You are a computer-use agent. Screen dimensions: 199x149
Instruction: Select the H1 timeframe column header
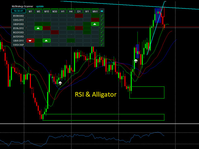pyautogui.click(x=63, y=11)
